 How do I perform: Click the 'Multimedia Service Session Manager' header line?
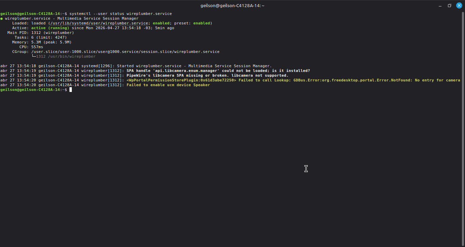pyautogui.click(x=72, y=18)
